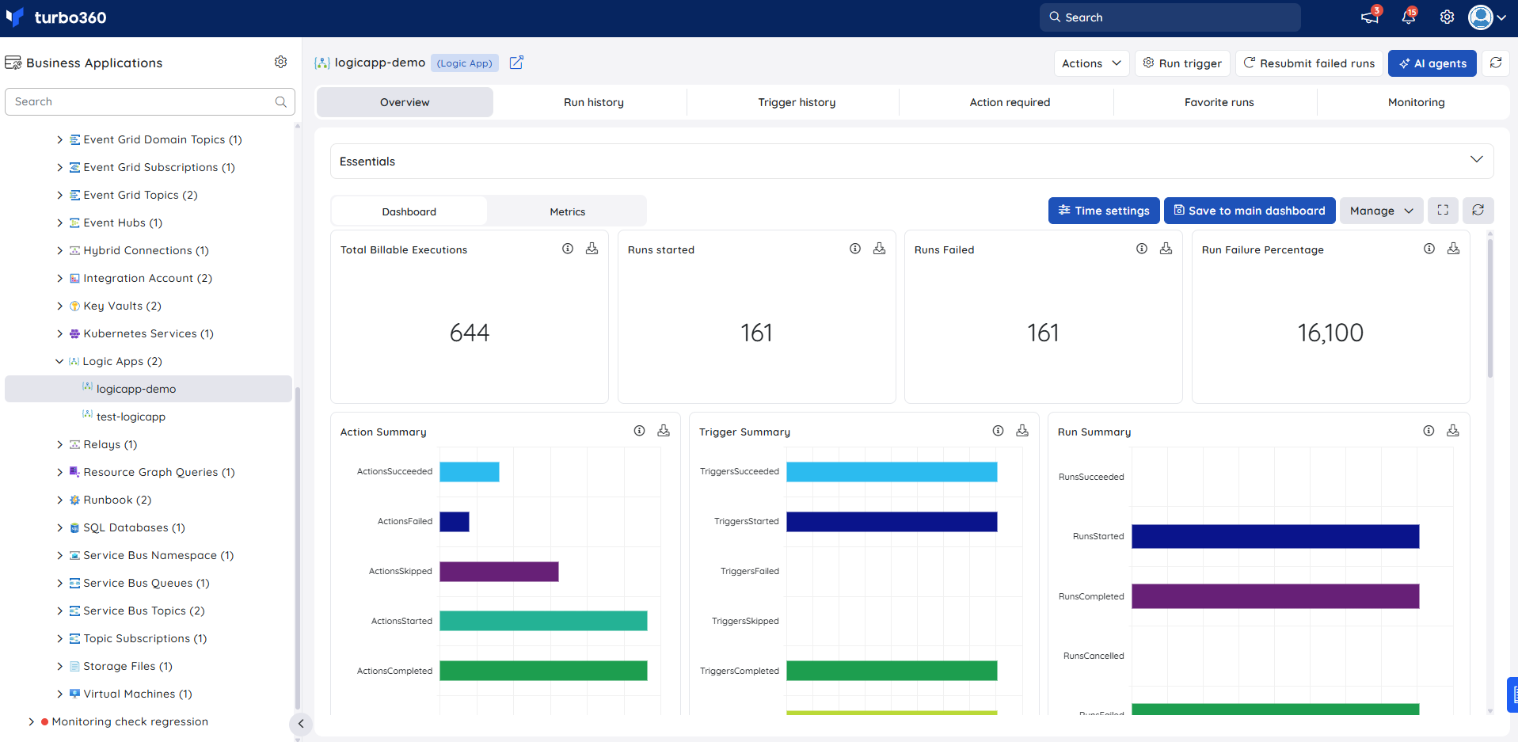Click Resubmit failed runs button
This screenshot has height=742, width=1518.
pyautogui.click(x=1309, y=63)
